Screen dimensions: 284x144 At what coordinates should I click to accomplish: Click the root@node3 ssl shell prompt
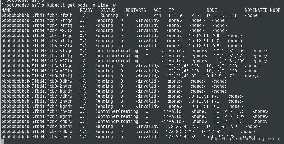click(x=23, y=5)
